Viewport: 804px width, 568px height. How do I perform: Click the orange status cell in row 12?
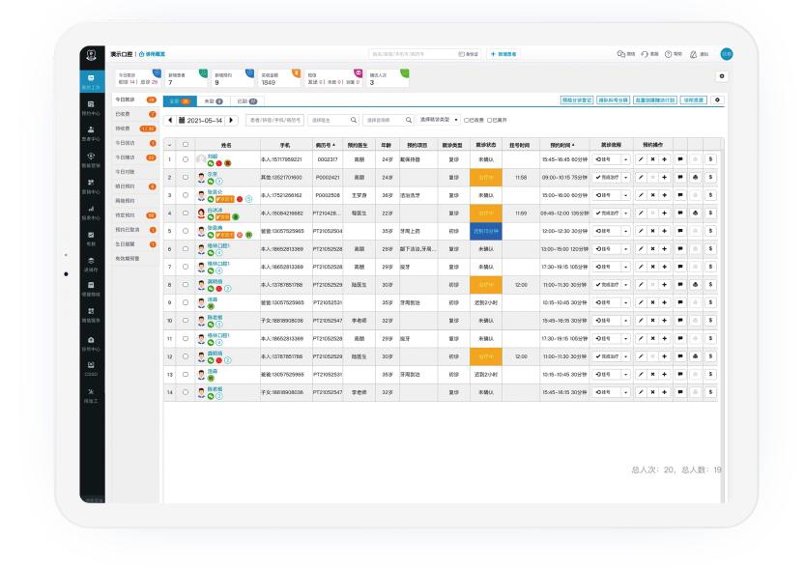(485, 356)
